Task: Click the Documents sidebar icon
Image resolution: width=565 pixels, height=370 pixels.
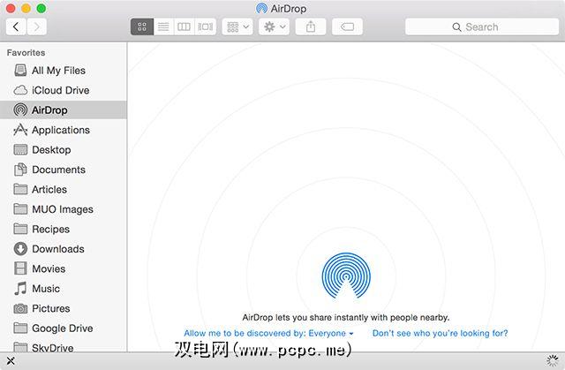Action: [x=20, y=170]
